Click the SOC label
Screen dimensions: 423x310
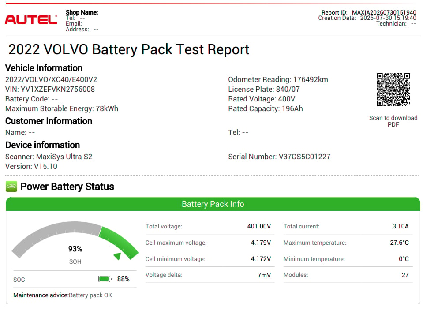[19, 280]
